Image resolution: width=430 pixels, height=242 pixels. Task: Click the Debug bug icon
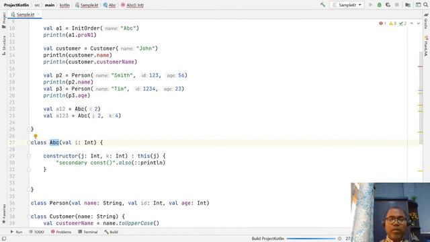pyautogui.click(x=379, y=5)
